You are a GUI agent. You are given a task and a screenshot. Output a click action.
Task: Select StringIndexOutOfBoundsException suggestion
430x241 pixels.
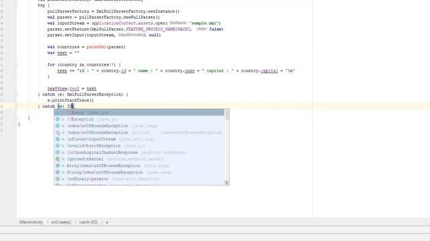[139, 172]
